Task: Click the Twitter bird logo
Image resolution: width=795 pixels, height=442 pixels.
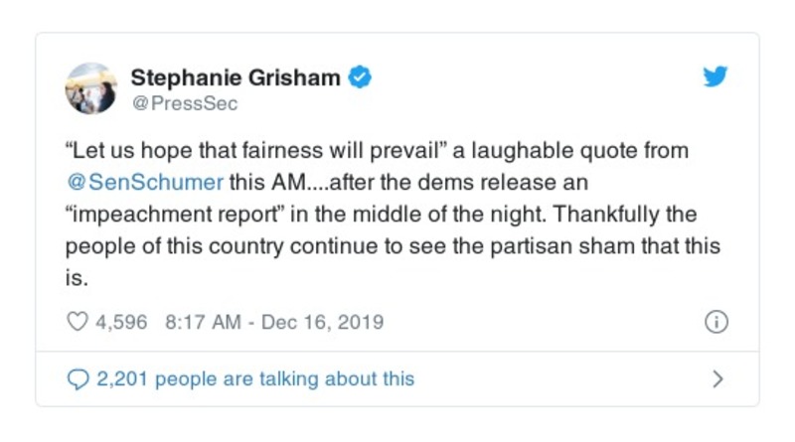Action: click(715, 77)
